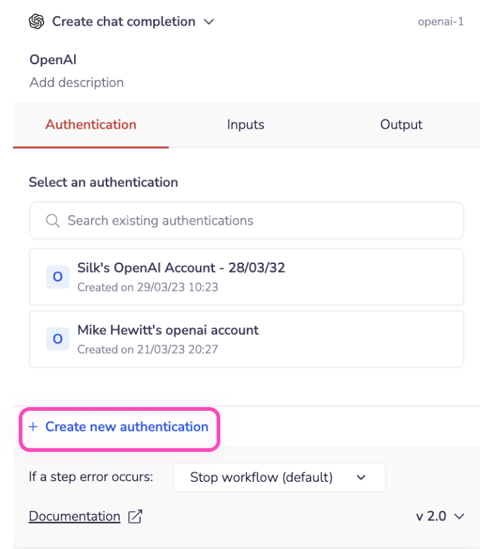480x549 pixels.
Task: Click the external link icon beside Documentation
Action: (x=136, y=516)
